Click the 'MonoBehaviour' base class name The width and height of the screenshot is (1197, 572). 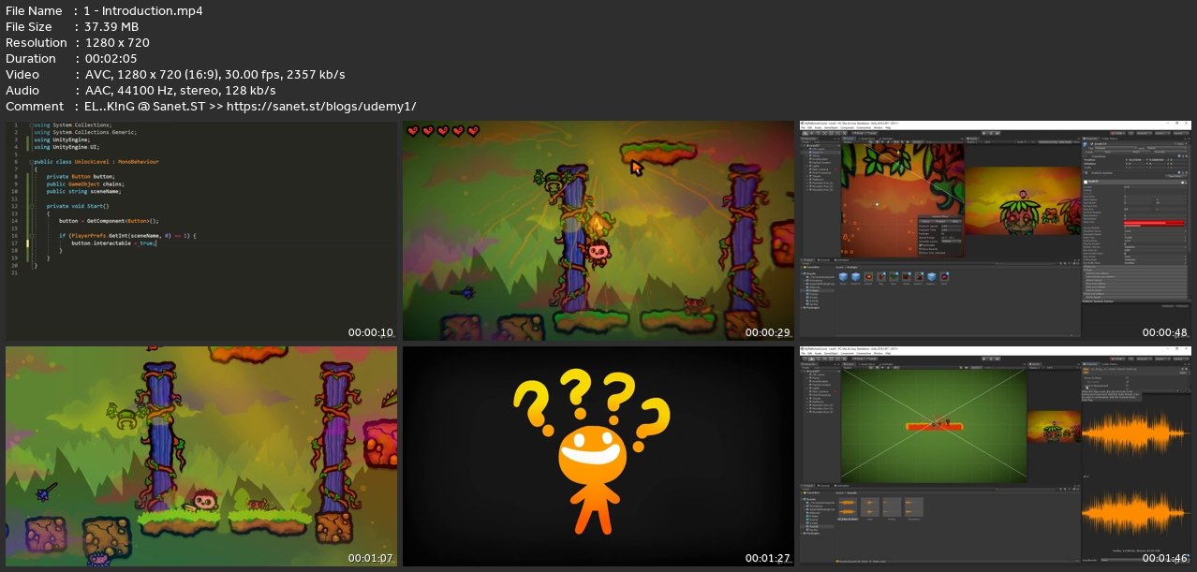[x=139, y=162]
